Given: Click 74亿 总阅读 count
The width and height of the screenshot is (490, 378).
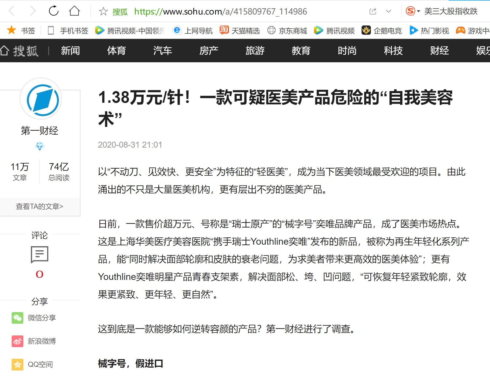Looking at the screenshot, I should coord(59,171).
